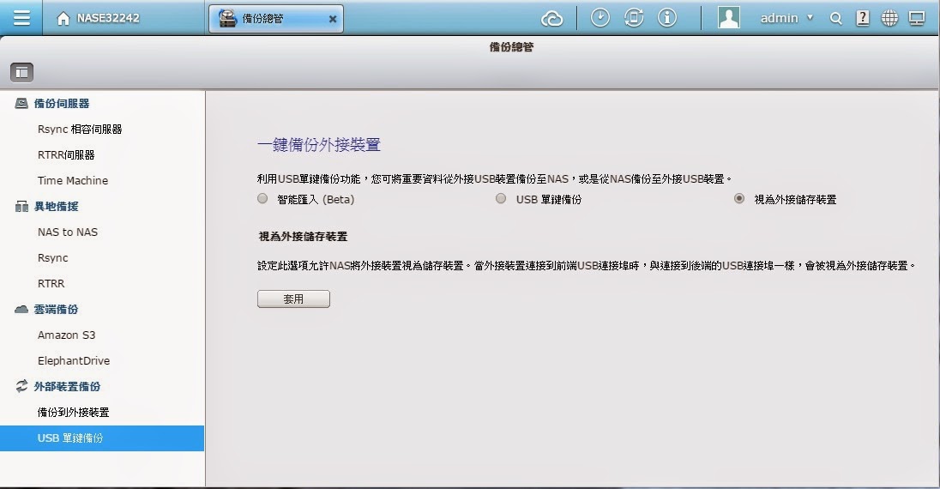Open the desktop preferences monitor icon
This screenshot has height=489, width=940.
pos(917,18)
